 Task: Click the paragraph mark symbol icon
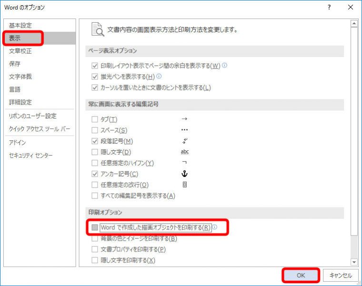(184, 141)
